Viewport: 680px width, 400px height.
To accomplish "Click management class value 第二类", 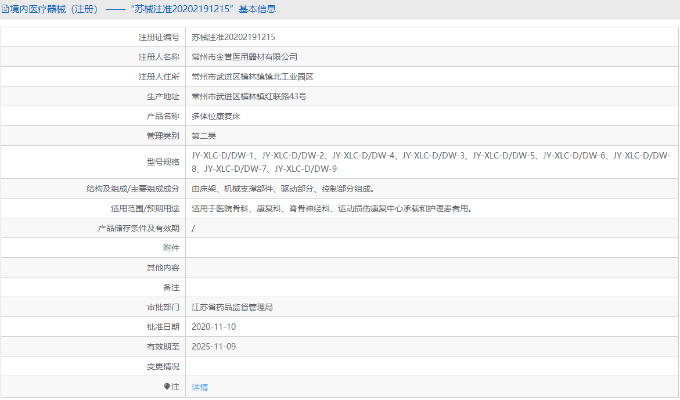I will coord(204,136).
